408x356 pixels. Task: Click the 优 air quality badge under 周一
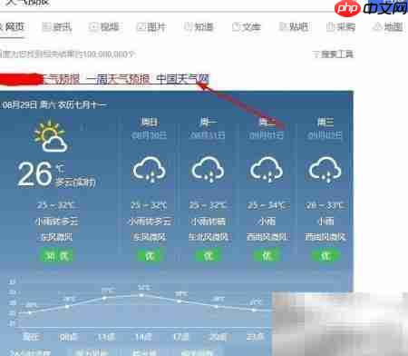pyautogui.click(x=208, y=256)
